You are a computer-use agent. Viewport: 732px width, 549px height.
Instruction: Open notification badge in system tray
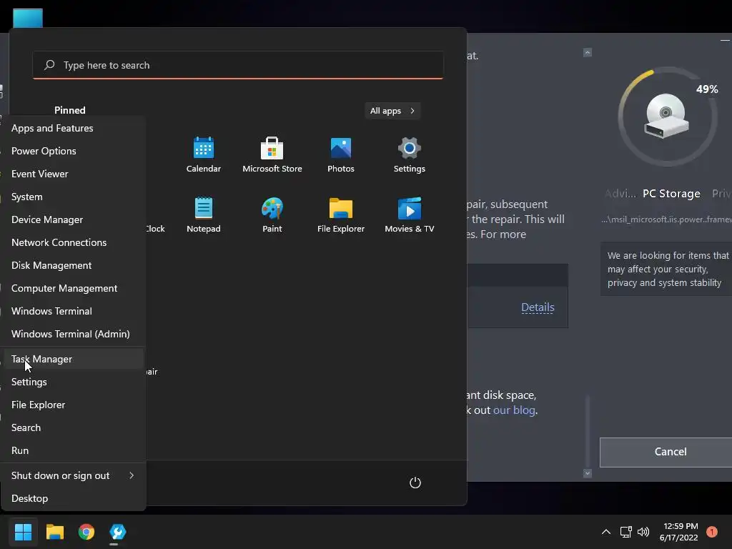711,532
